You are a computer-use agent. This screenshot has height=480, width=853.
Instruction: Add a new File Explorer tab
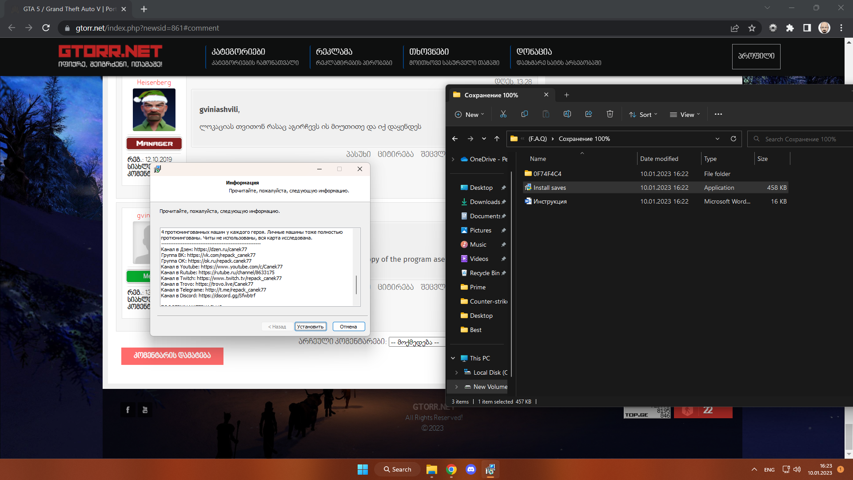(566, 95)
